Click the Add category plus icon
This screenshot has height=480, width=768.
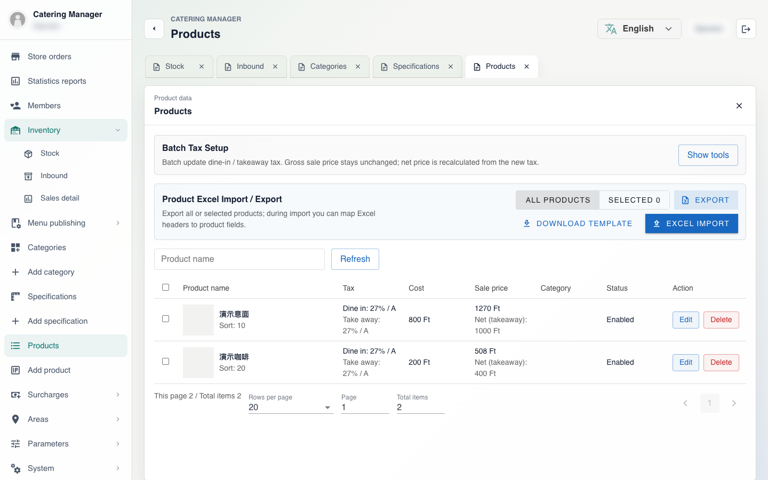tap(15, 272)
